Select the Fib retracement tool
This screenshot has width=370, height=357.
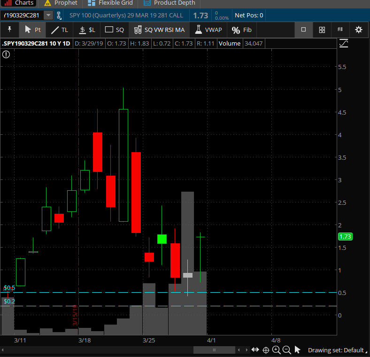[242, 30]
